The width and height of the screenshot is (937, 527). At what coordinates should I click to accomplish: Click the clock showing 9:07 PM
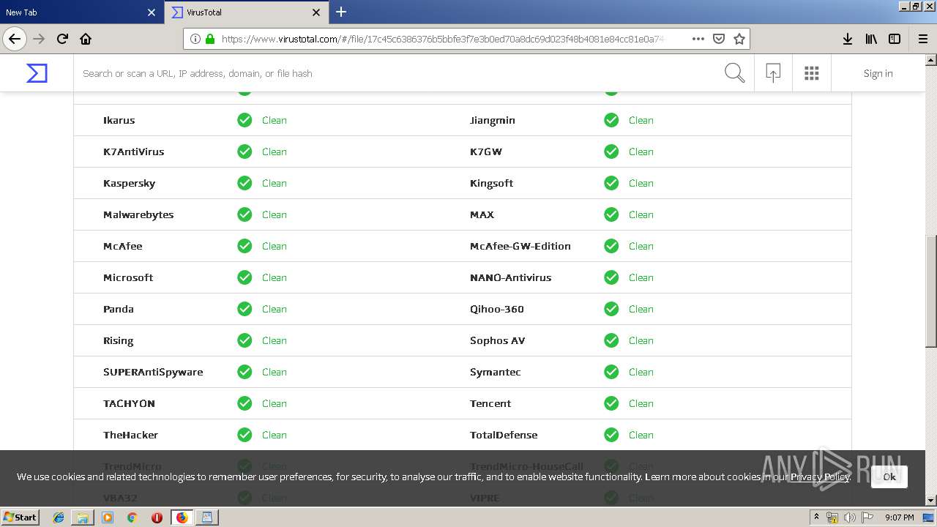point(899,517)
